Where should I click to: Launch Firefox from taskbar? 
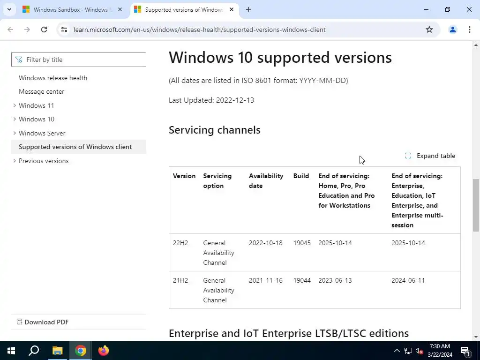[104, 351]
